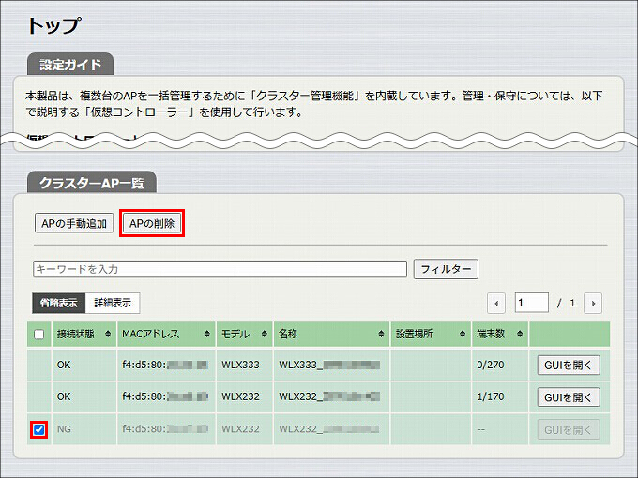Screen dimensions: 638x478
Task: Click the MACアドレス column header text
Action: [x=150, y=334]
